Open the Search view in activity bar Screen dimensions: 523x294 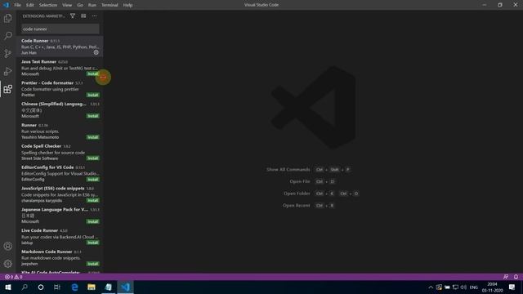7,36
